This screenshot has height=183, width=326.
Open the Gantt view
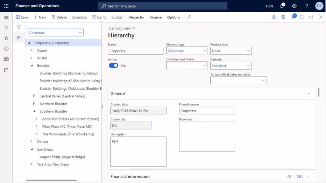click(x=99, y=17)
